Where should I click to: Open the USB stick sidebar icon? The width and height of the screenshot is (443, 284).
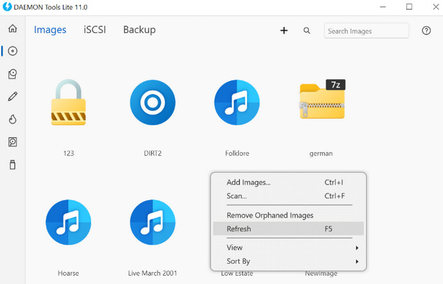tap(13, 164)
